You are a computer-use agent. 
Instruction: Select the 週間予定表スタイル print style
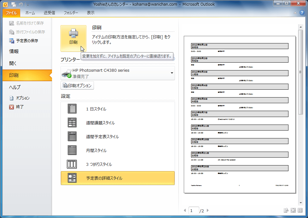(118, 137)
